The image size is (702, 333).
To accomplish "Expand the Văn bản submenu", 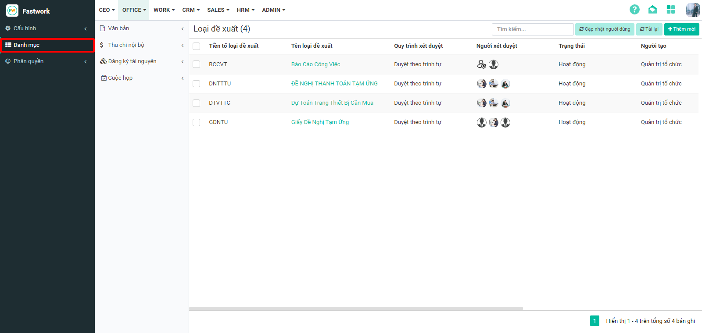I will pos(142,28).
